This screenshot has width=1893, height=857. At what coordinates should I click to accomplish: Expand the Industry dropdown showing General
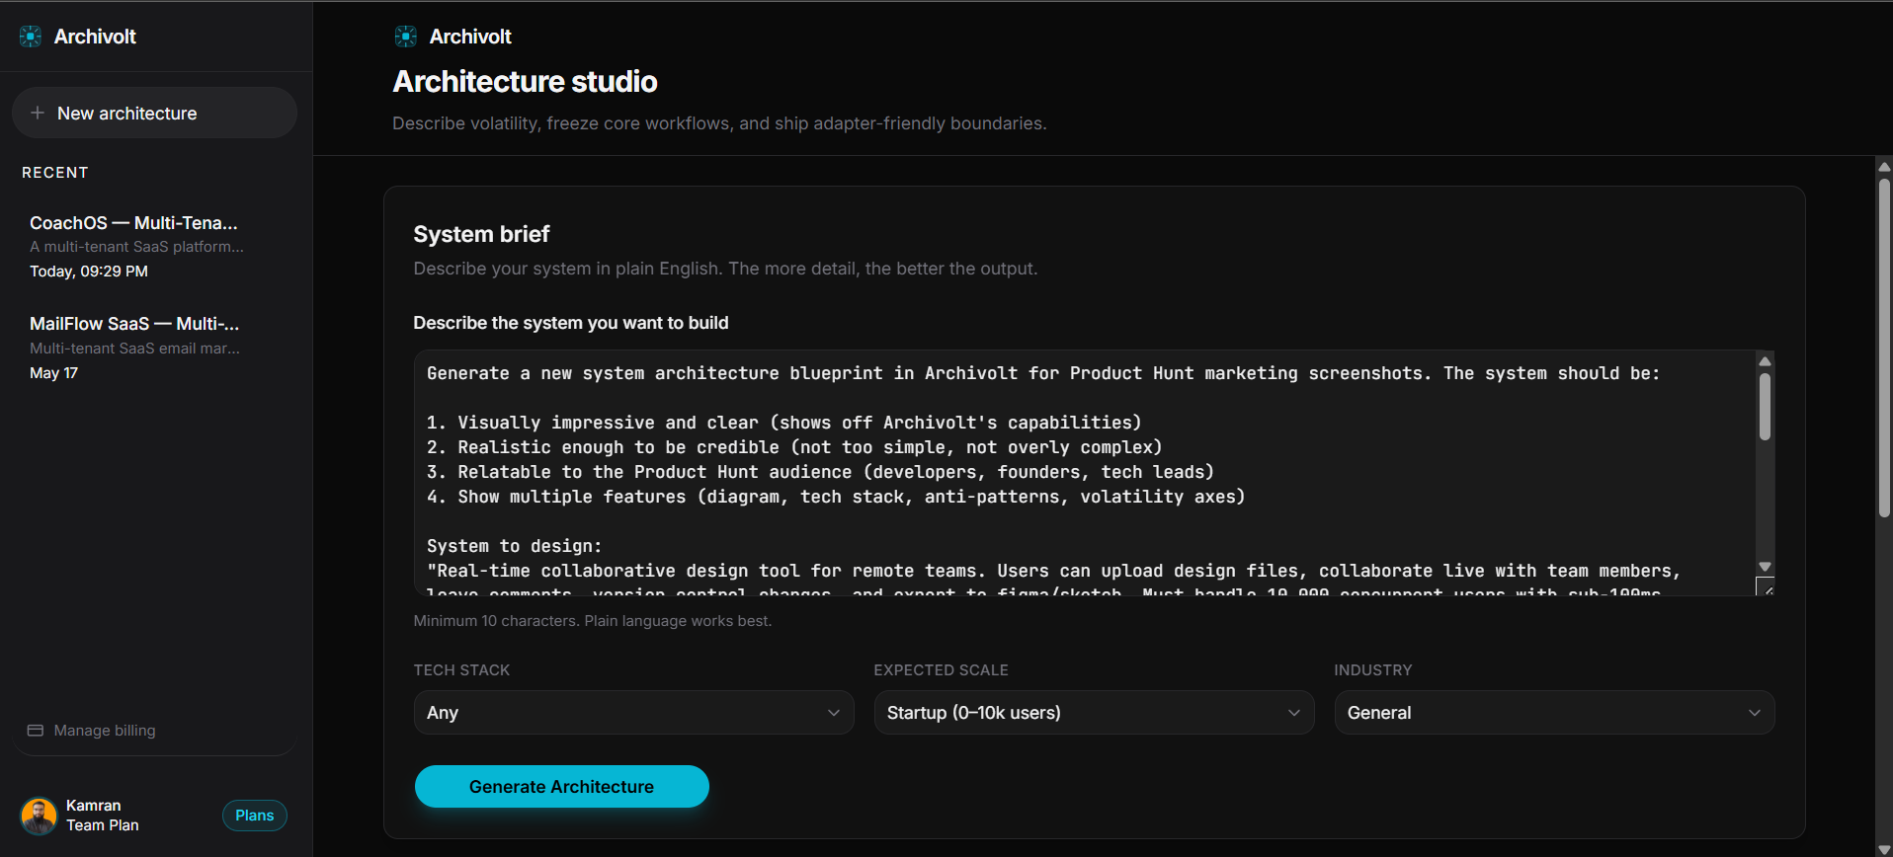click(1554, 713)
